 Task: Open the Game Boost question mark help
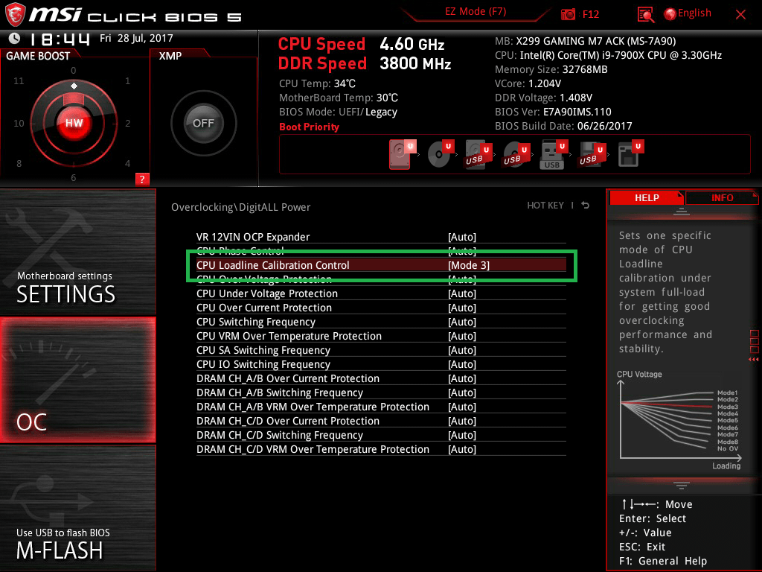142,179
